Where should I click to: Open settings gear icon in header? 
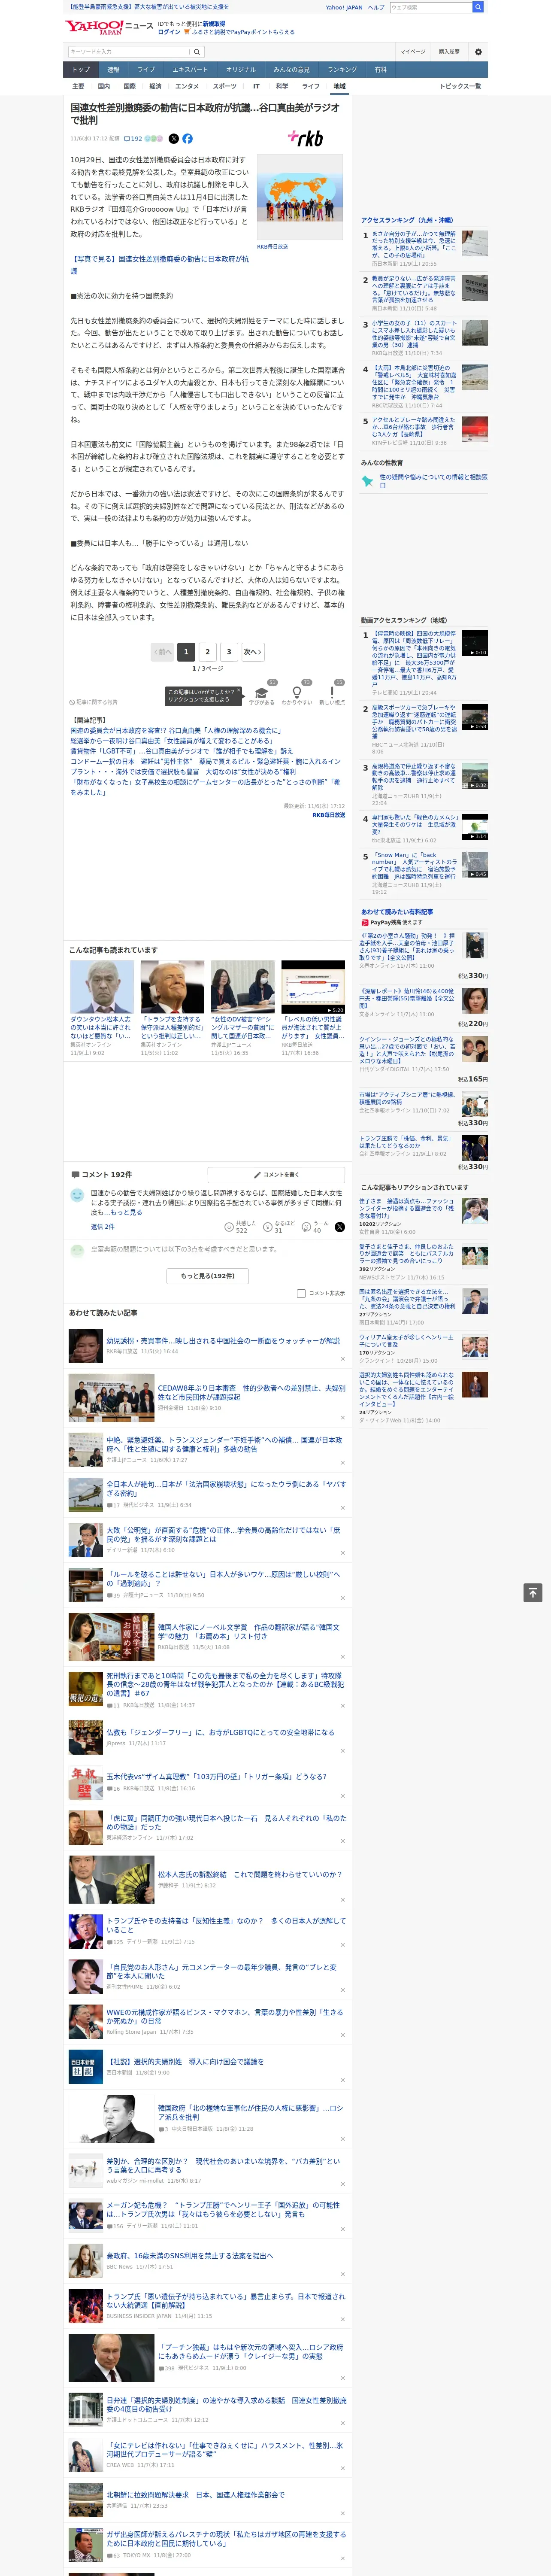coord(478,52)
